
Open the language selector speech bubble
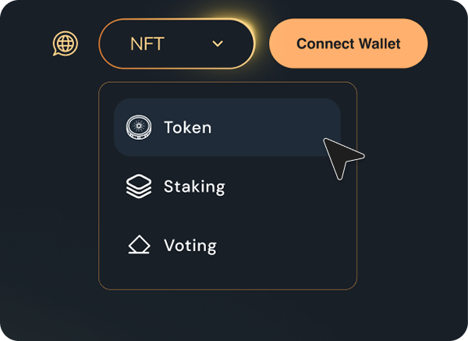(65, 44)
